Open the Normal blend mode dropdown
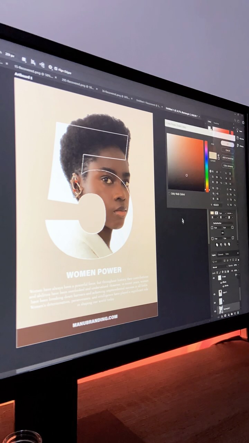Viewport: 249px width, 443px height. click(x=220, y=267)
